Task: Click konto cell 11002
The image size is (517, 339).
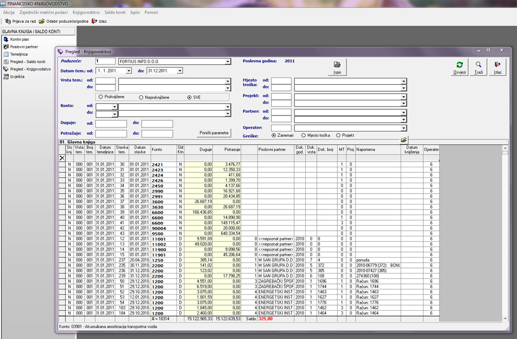Action: (x=164, y=244)
